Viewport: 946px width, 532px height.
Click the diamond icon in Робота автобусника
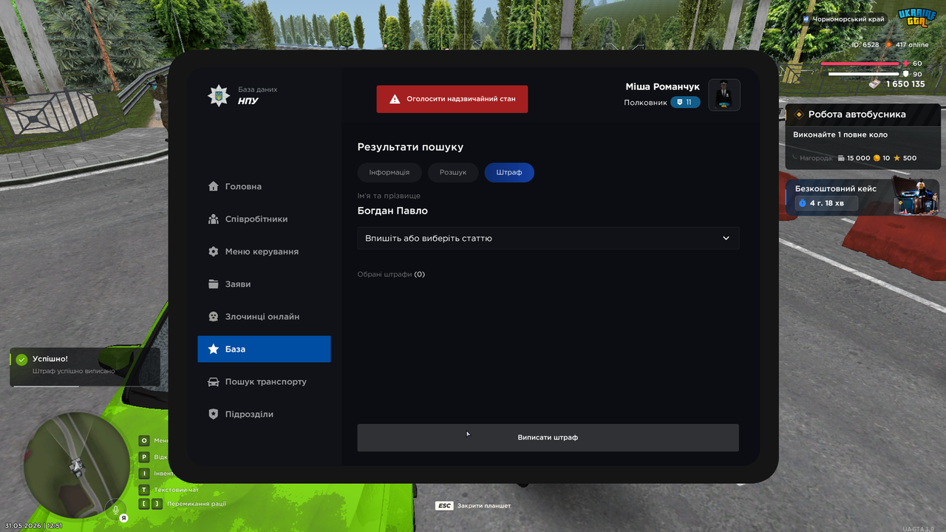(798, 115)
